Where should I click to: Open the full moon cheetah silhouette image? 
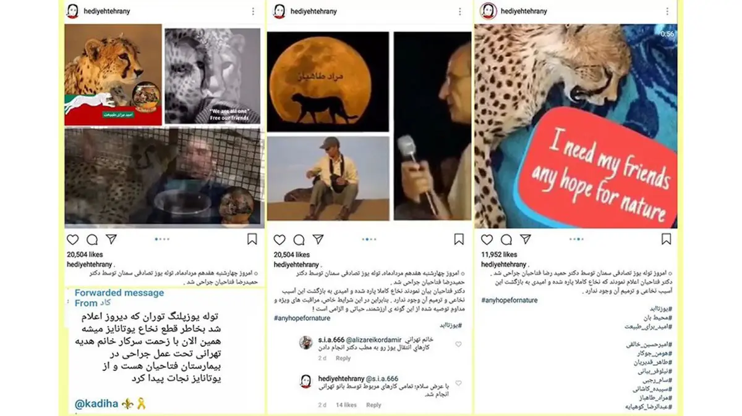(x=328, y=81)
